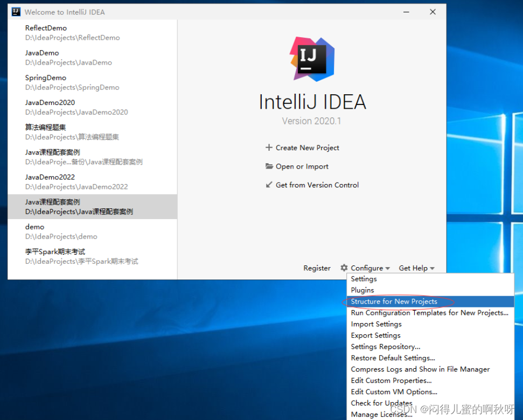Image resolution: width=523 pixels, height=420 pixels.
Task: Click the Configure gear icon
Action: [344, 268]
